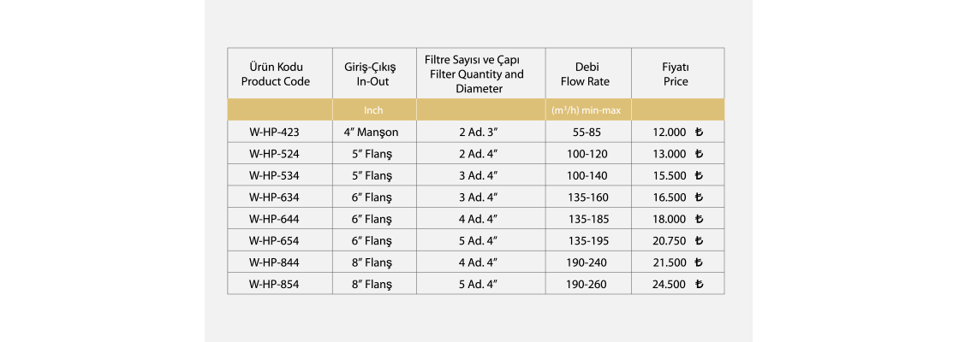Click the lira symbol next to 18.000
Viewport: 959px width, 342px height.
[x=699, y=220]
